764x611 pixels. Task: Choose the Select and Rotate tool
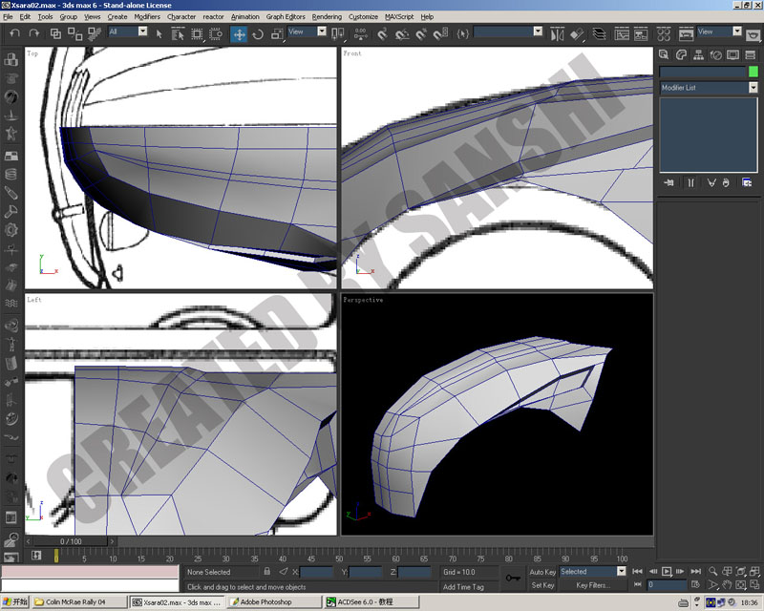(x=258, y=34)
